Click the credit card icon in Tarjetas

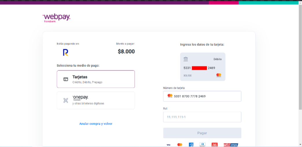[x=66, y=79]
